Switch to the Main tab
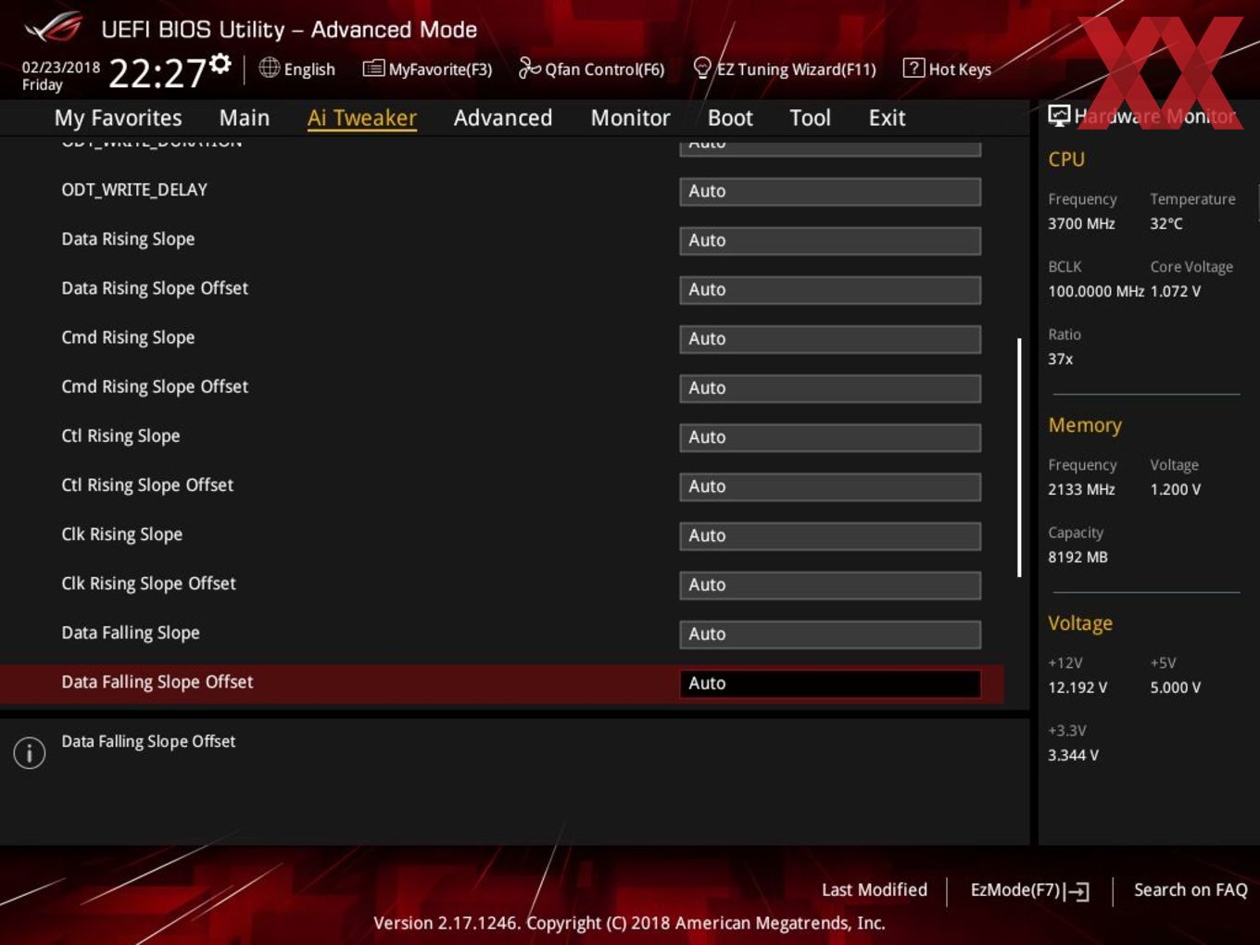 tap(245, 118)
